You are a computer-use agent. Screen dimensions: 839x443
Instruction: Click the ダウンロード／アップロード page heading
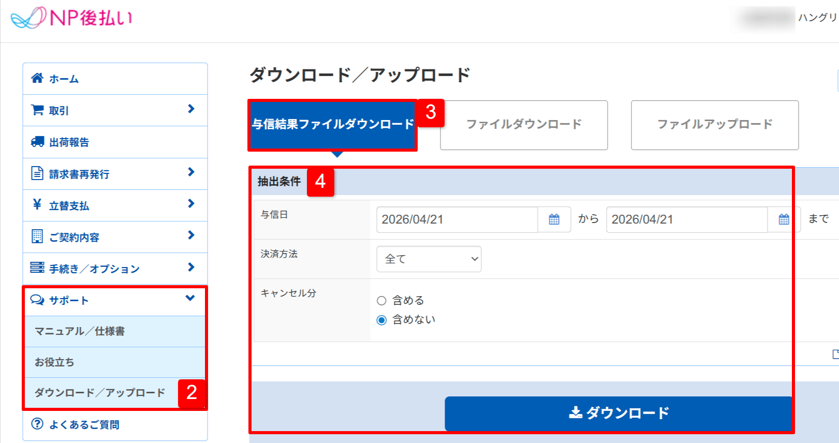pos(360,75)
